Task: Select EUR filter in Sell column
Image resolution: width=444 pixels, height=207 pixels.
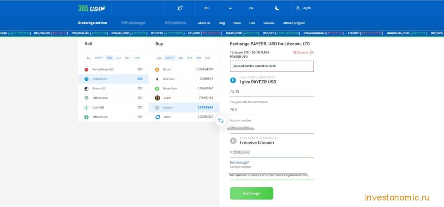Action: (119, 58)
